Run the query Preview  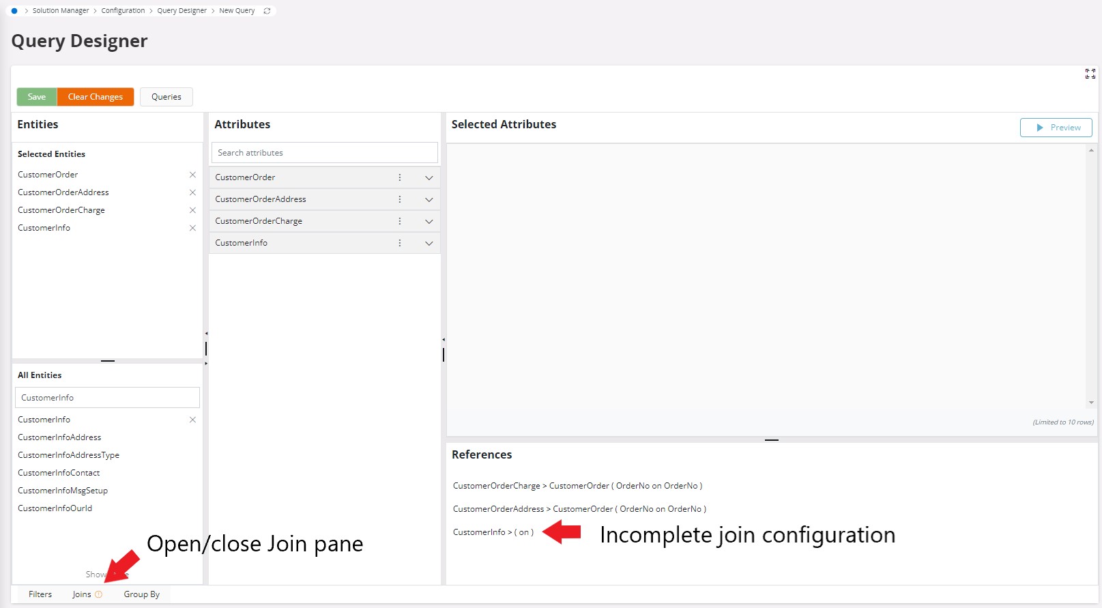point(1056,128)
